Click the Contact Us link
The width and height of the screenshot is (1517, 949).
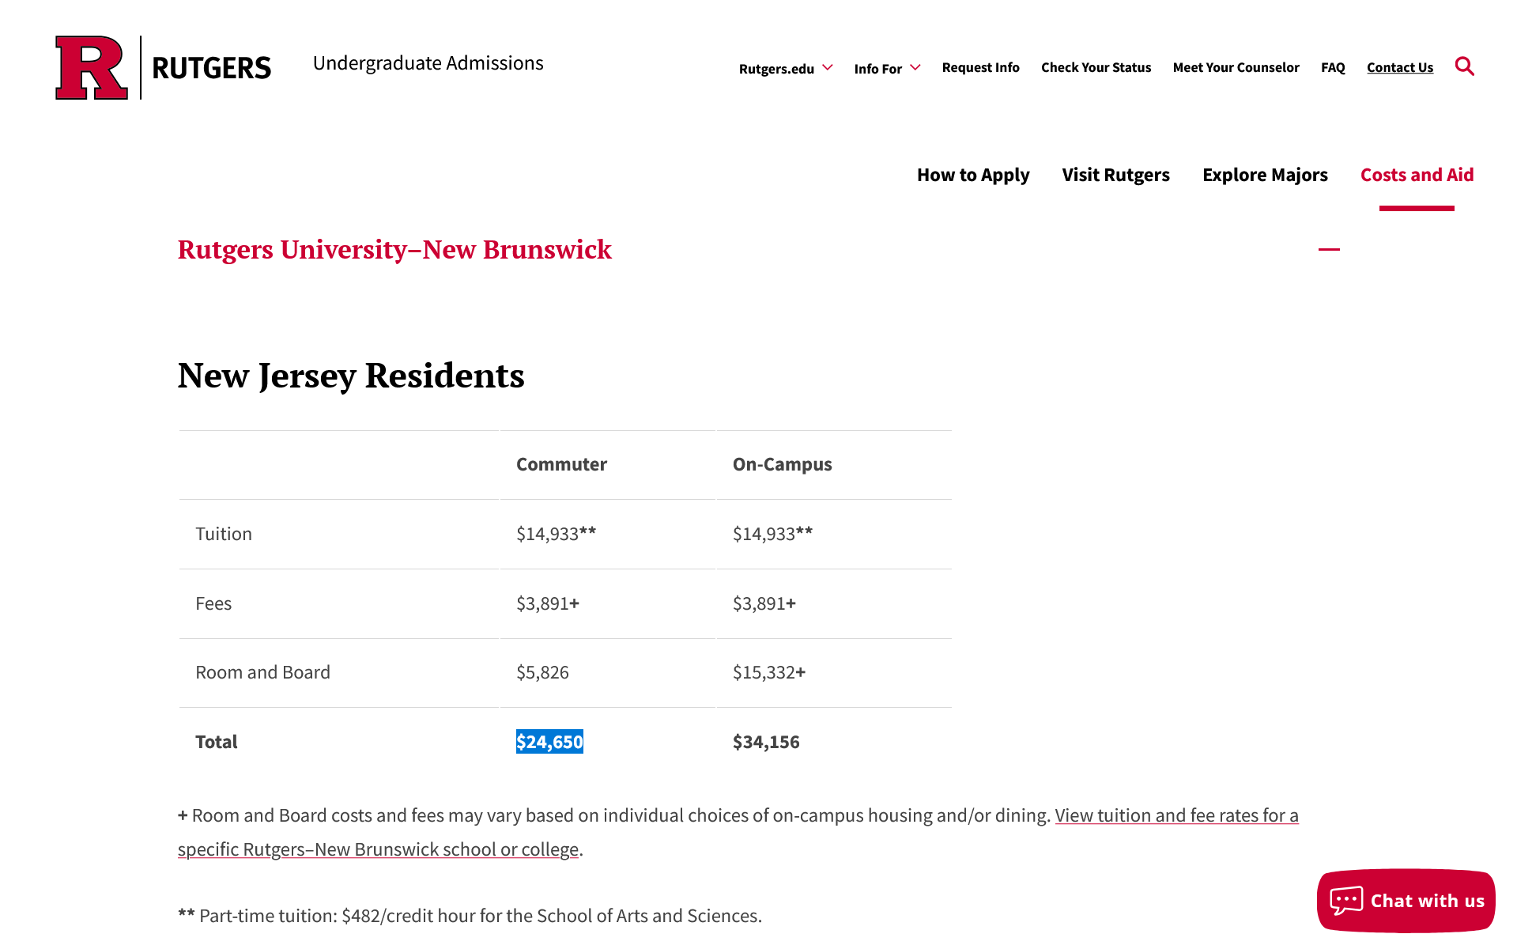click(x=1399, y=67)
